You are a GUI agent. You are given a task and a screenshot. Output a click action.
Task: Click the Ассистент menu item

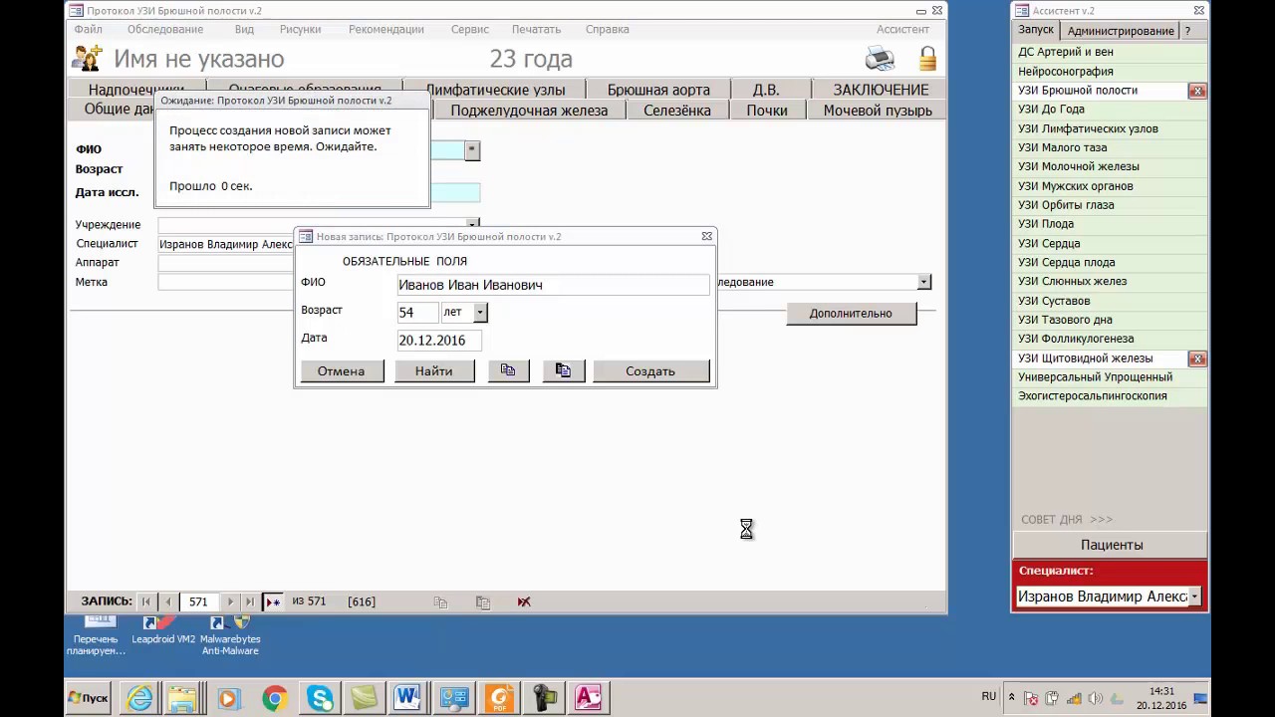(x=902, y=30)
